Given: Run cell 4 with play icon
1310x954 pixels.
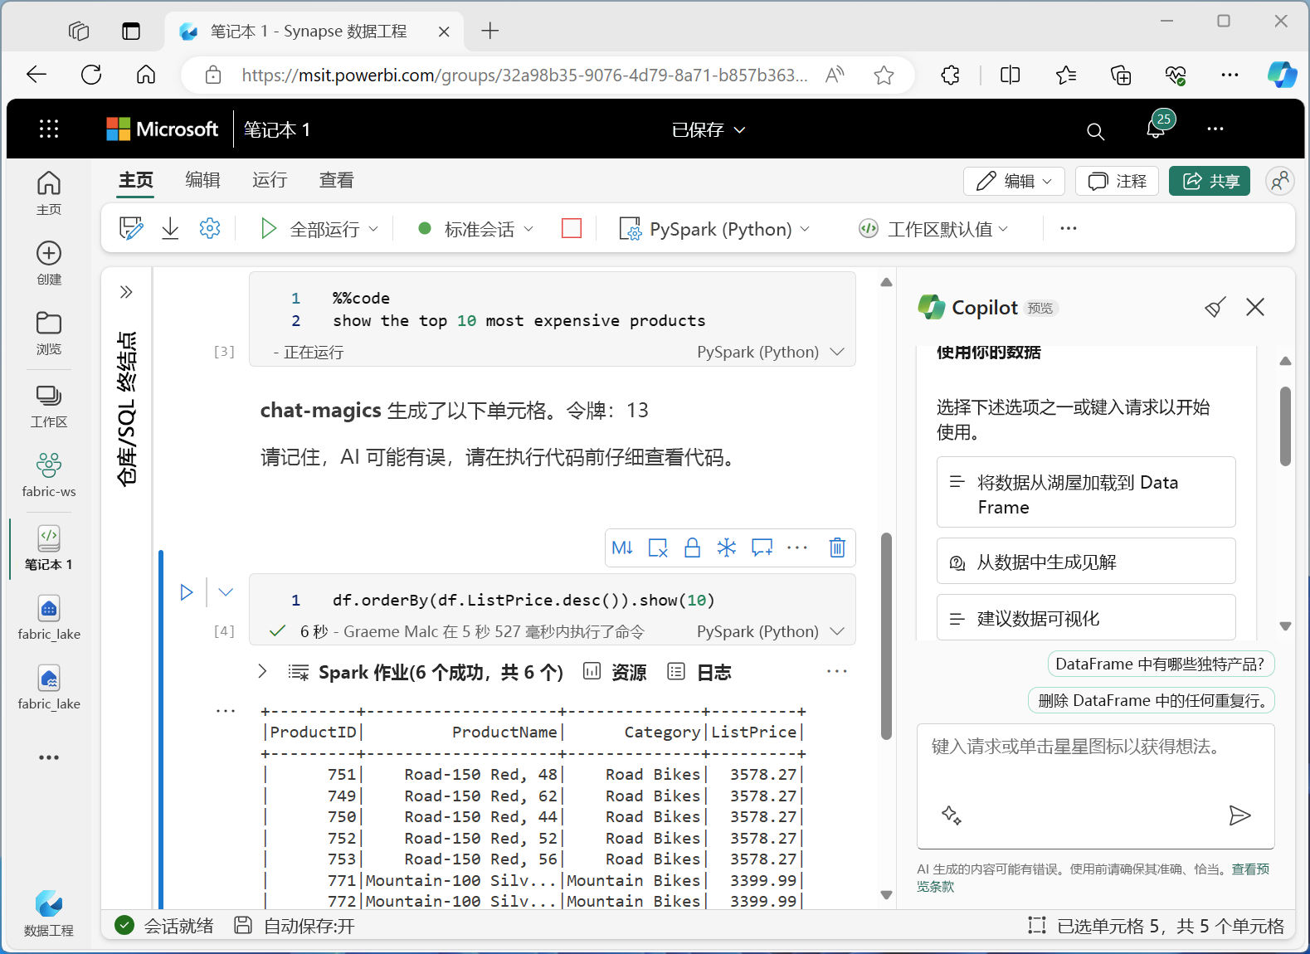Looking at the screenshot, I should click(187, 592).
